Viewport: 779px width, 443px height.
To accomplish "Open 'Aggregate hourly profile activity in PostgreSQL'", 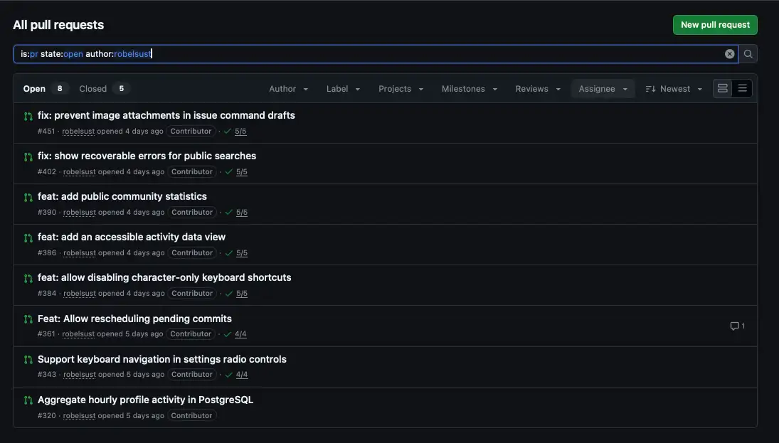I will [x=146, y=400].
